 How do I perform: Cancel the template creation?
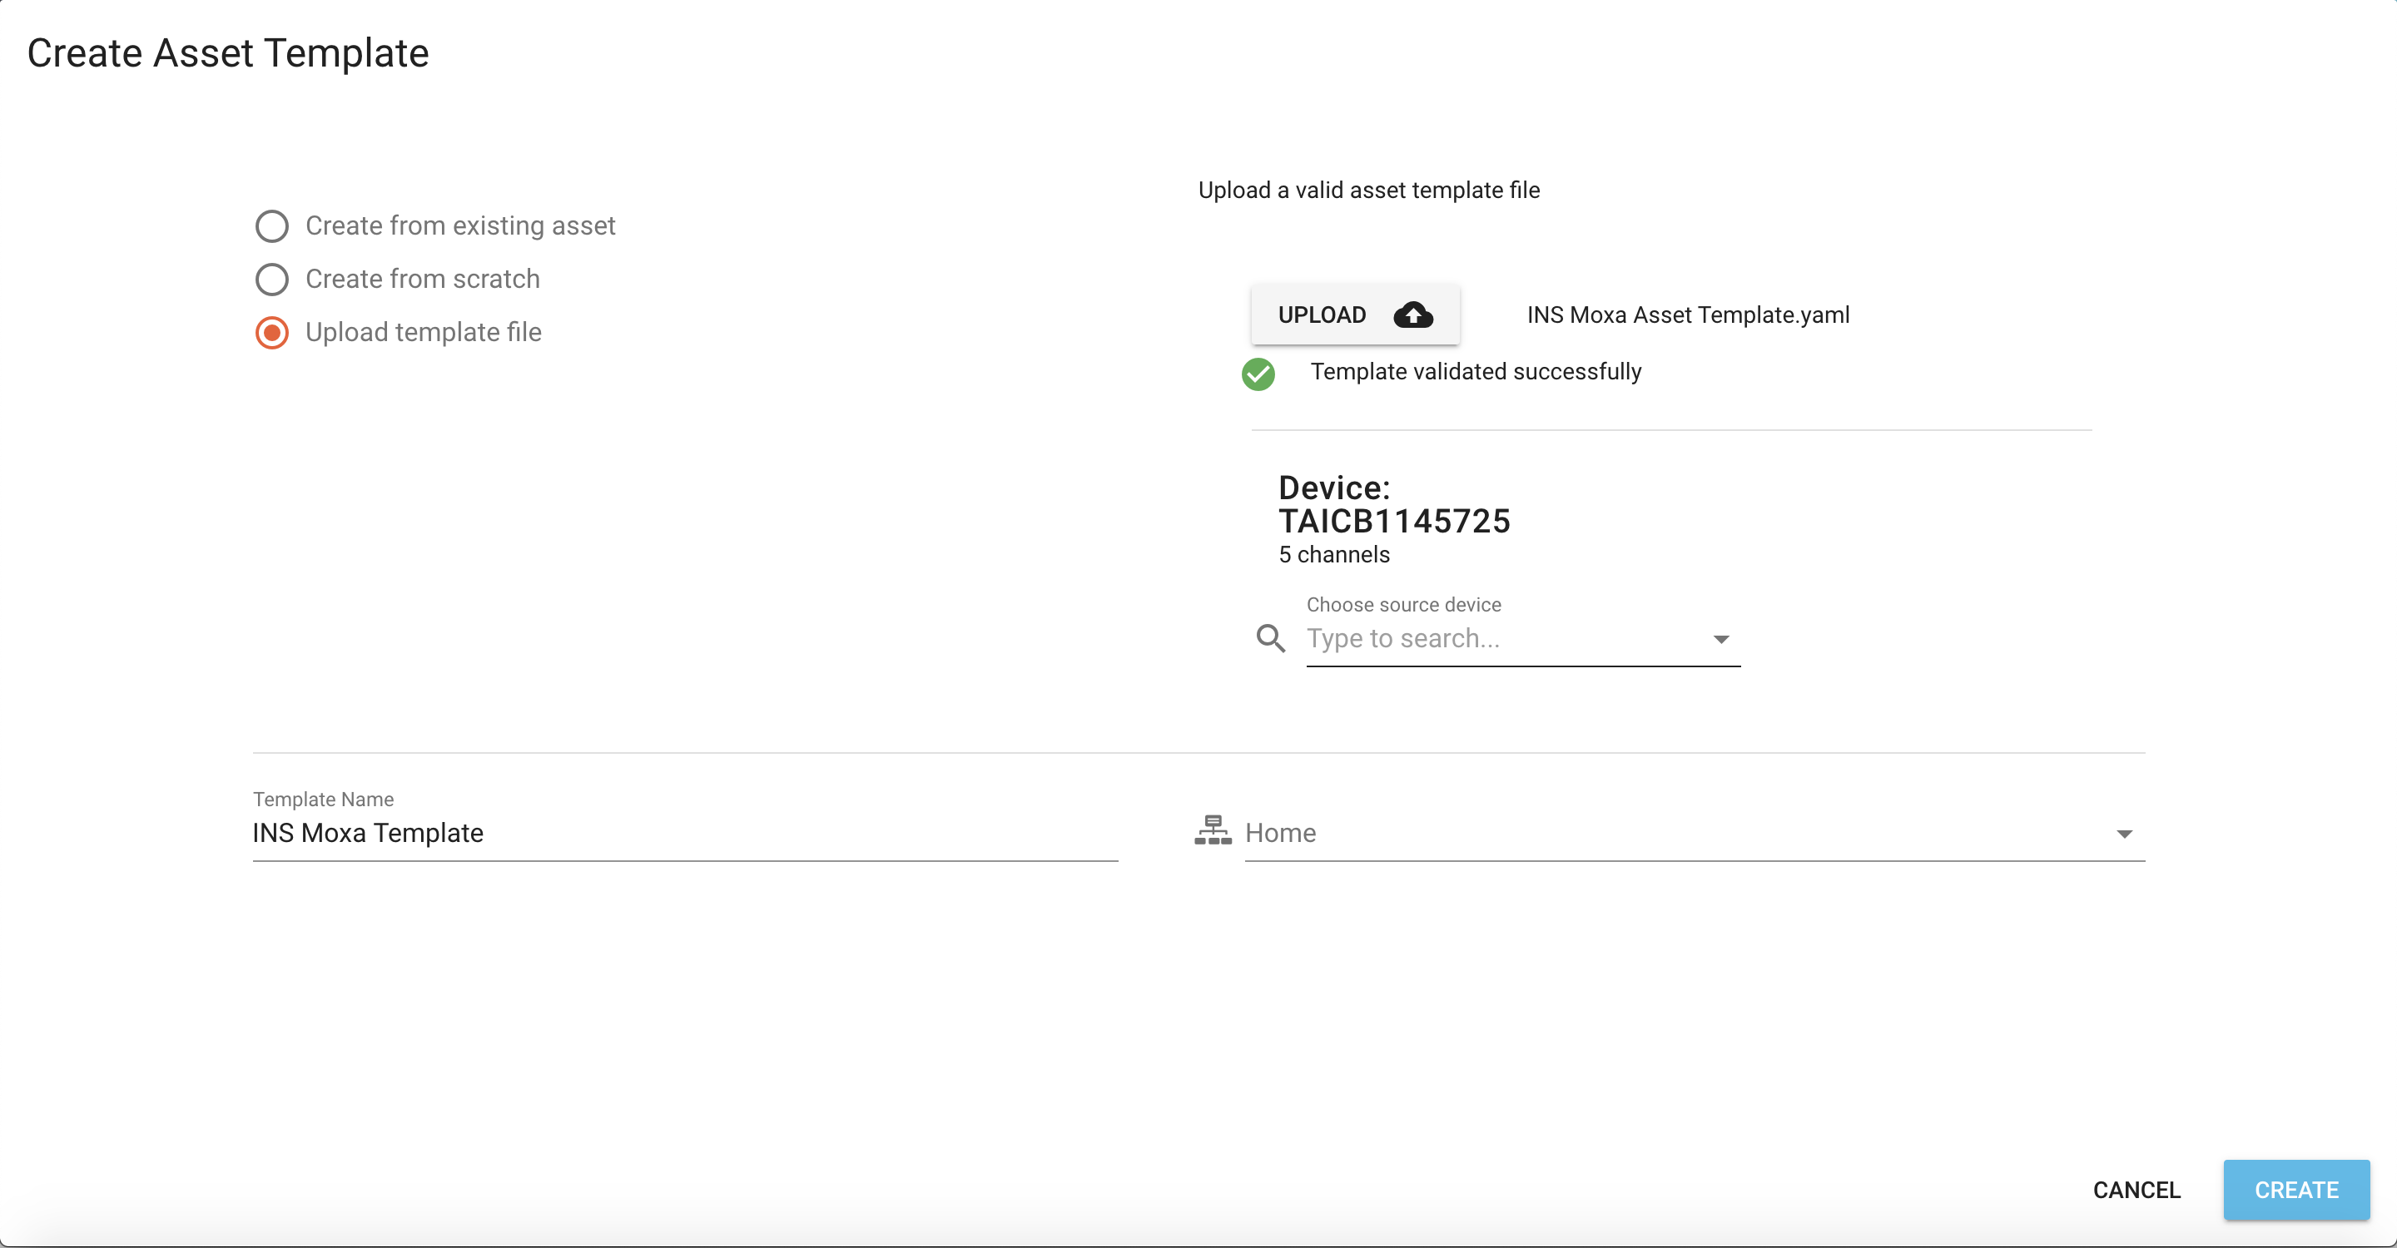(x=2136, y=1191)
